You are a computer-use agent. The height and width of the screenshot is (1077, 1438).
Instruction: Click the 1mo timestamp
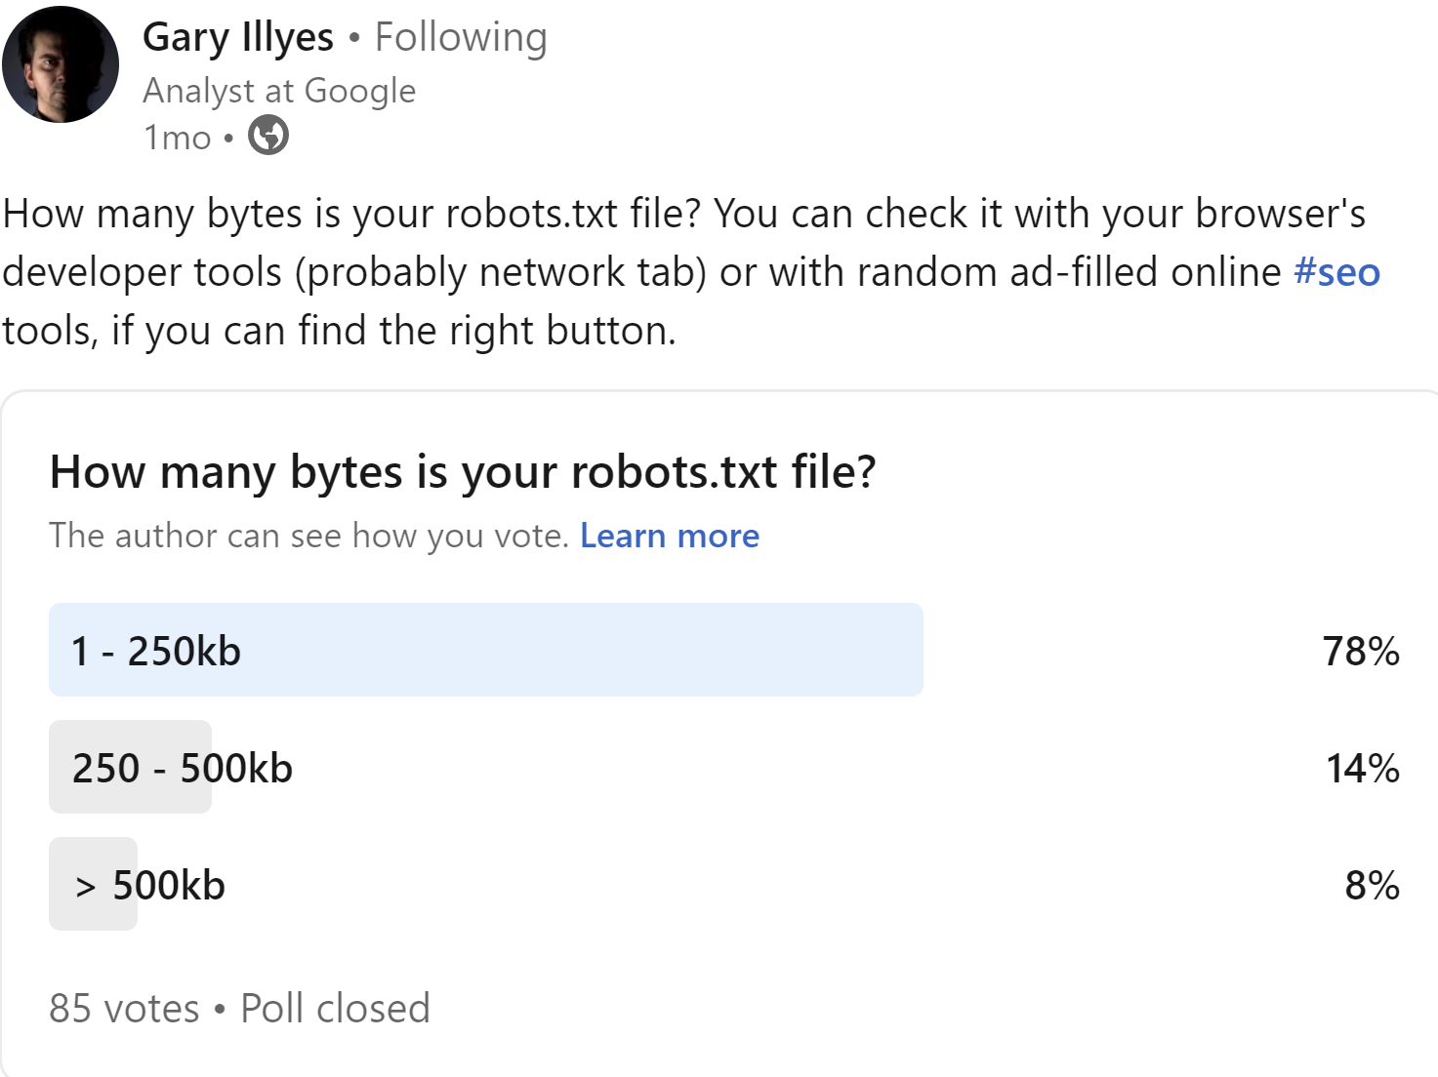click(176, 137)
